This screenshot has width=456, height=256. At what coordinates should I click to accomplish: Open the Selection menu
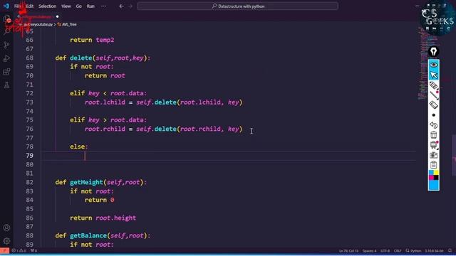[x=48, y=6]
